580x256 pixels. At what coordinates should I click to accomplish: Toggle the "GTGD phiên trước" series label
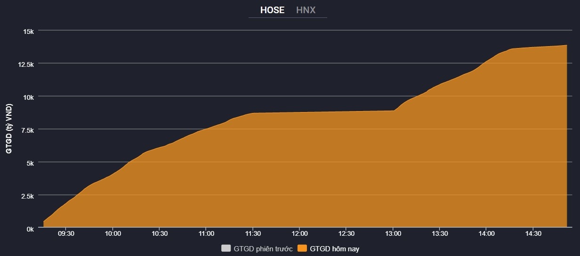[263, 248]
